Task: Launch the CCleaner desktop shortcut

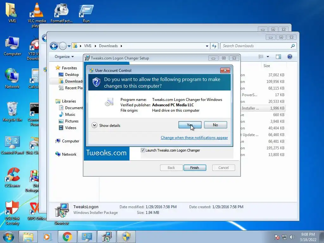Action: click(12, 177)
